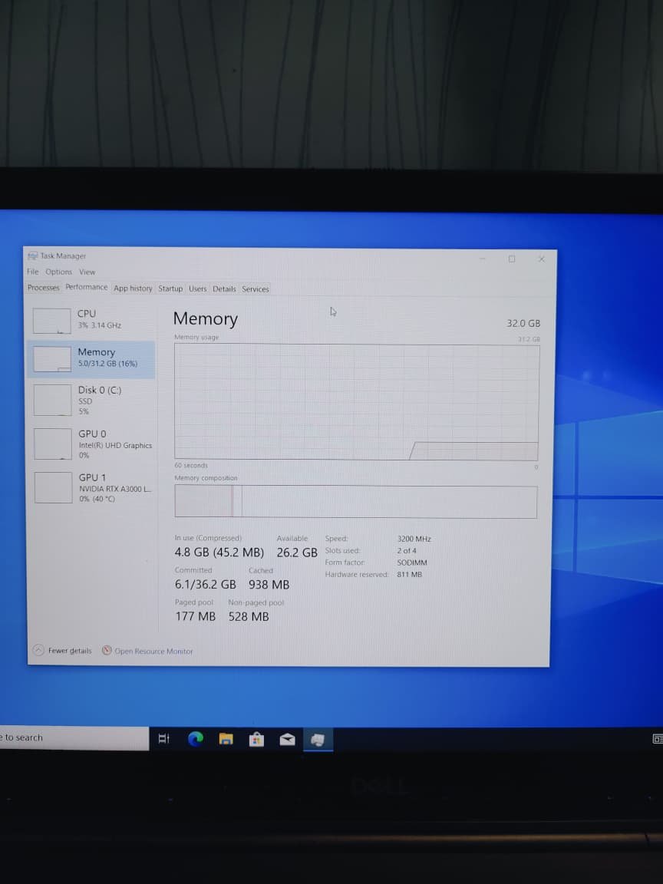Screen dimensions: 663x884
Task: Select Disk 0 (C:) entry
Action: [x=91, y=400]
